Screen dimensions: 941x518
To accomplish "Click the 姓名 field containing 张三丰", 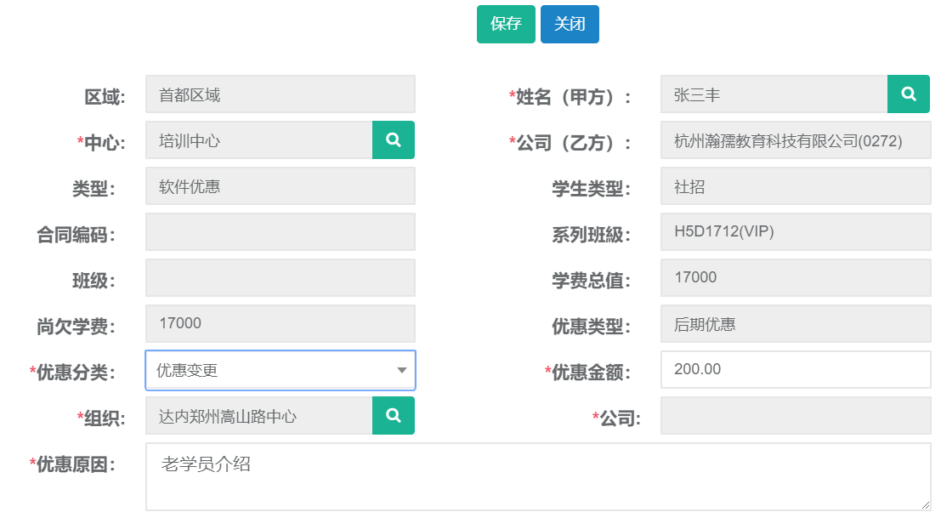I will pos(774,94).
